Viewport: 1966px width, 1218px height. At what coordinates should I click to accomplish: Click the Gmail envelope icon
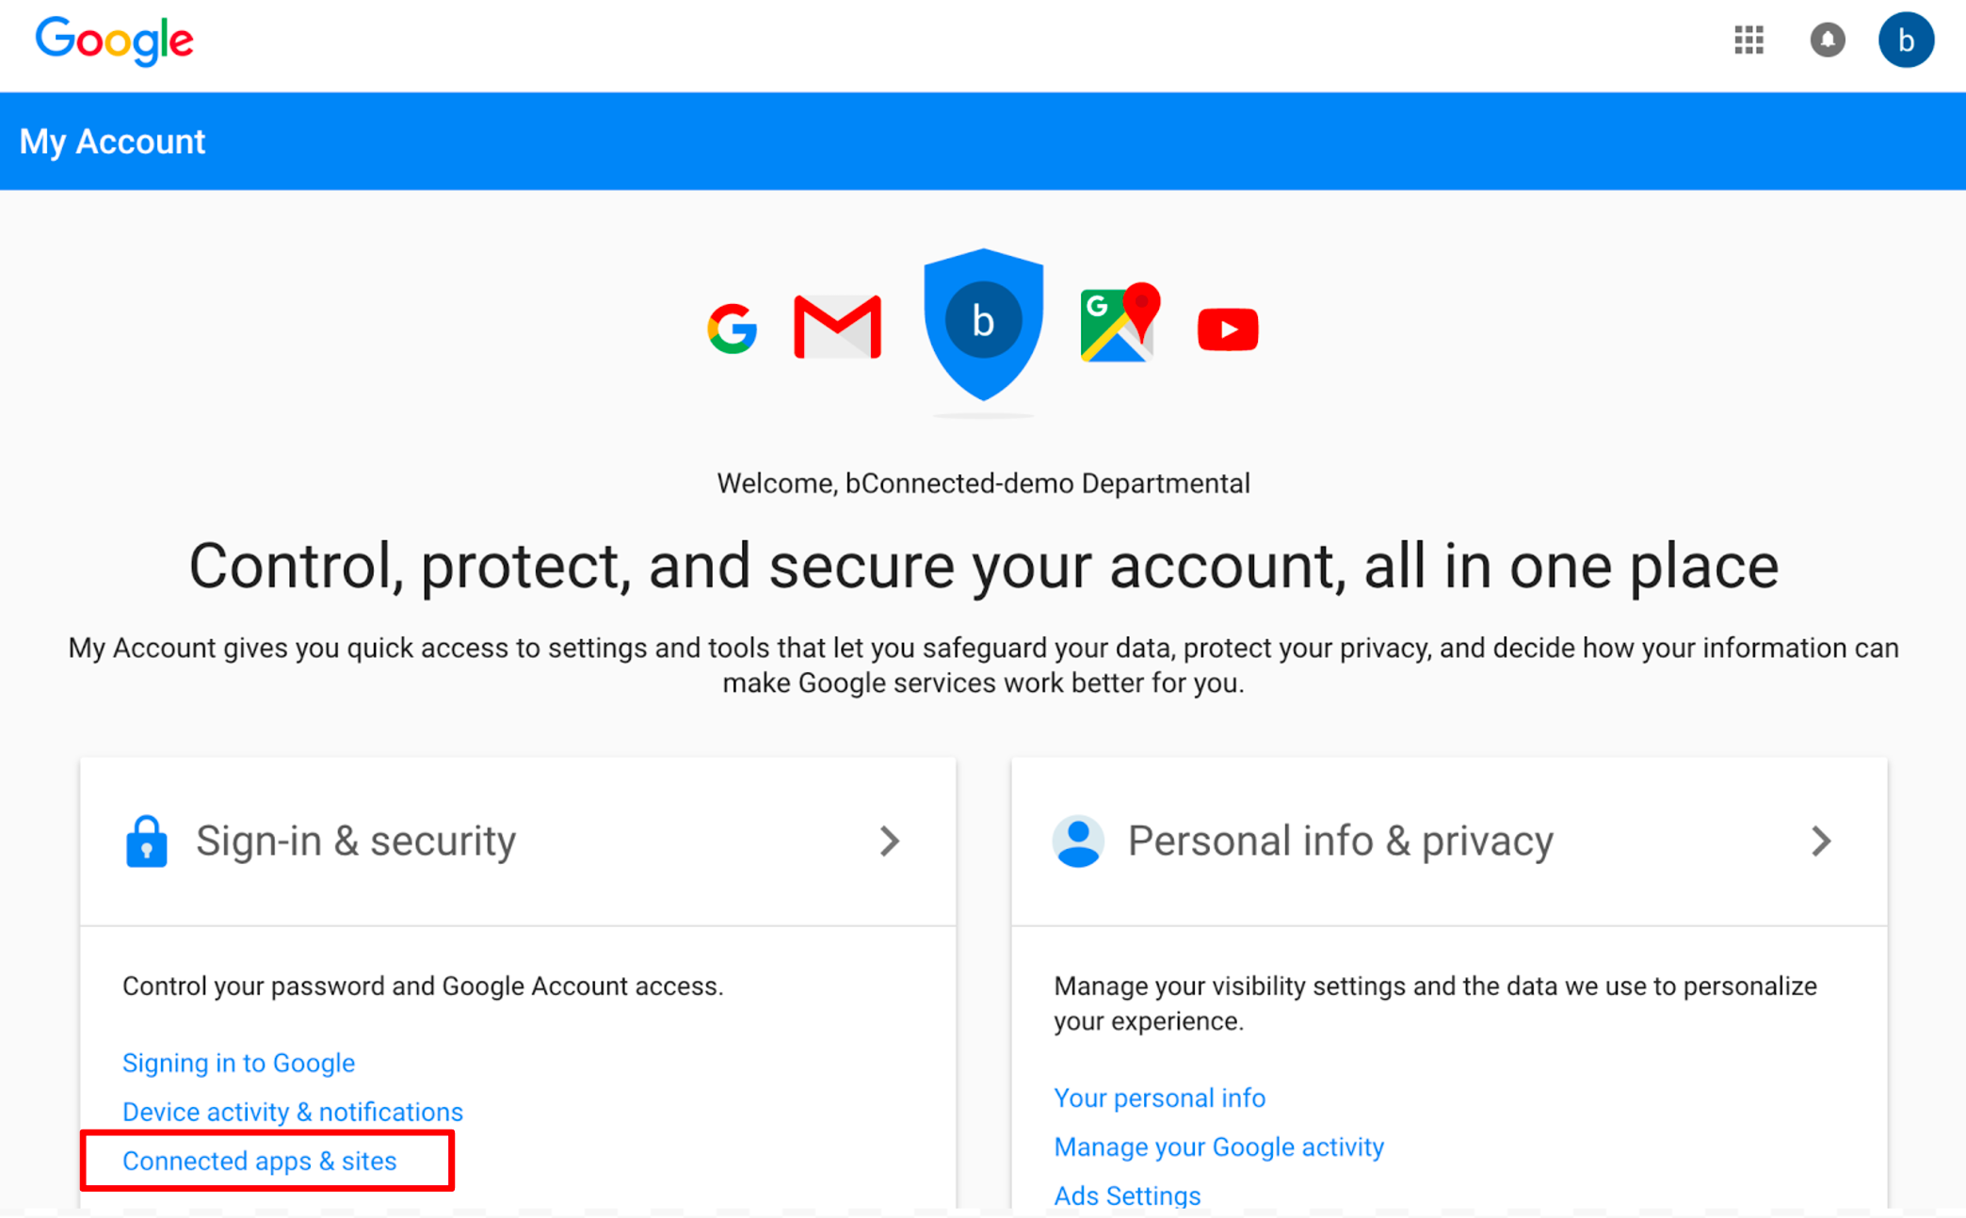pos(837,327)
